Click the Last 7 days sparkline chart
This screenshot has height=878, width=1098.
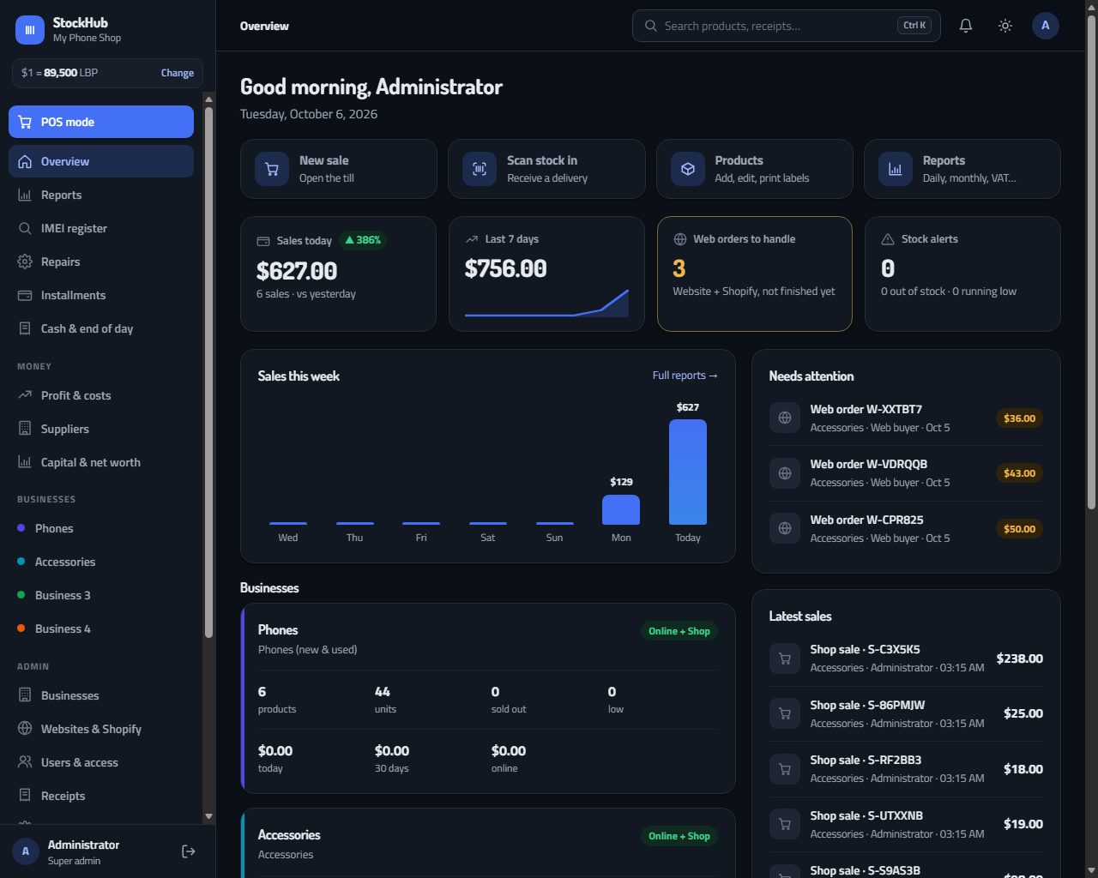point(546,304)
